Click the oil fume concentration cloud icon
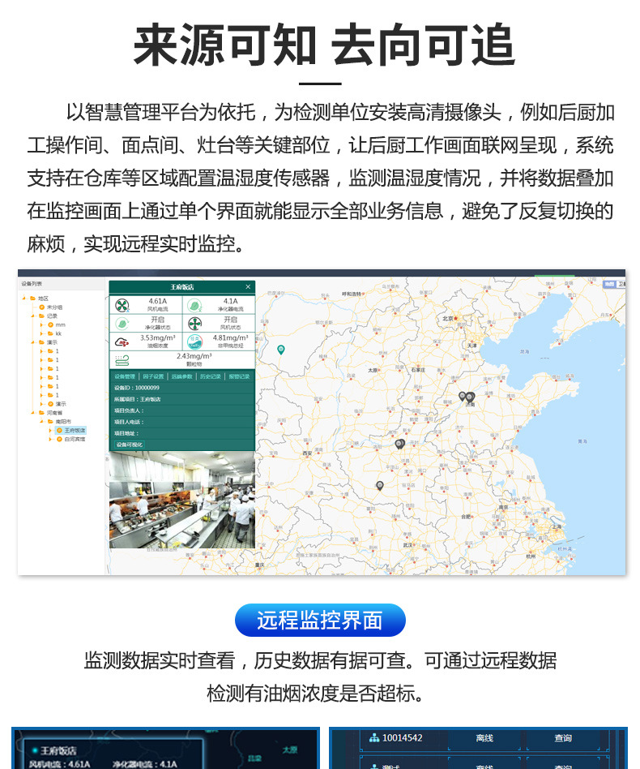640x769 pixels. click(122, 342)
